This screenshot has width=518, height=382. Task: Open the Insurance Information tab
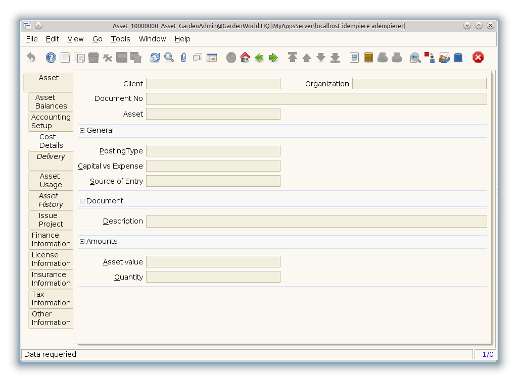tap(51, 279)
